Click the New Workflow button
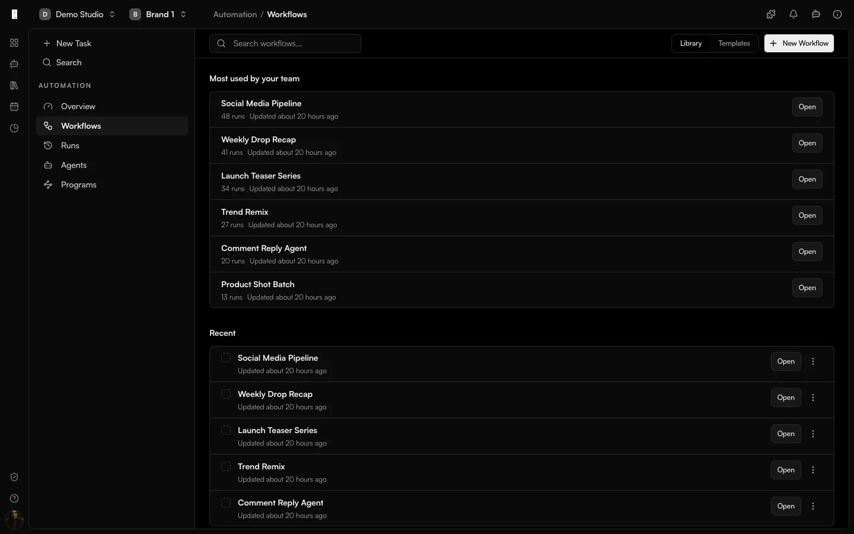Viewport: 854px width, 534px height. [799, 43]
